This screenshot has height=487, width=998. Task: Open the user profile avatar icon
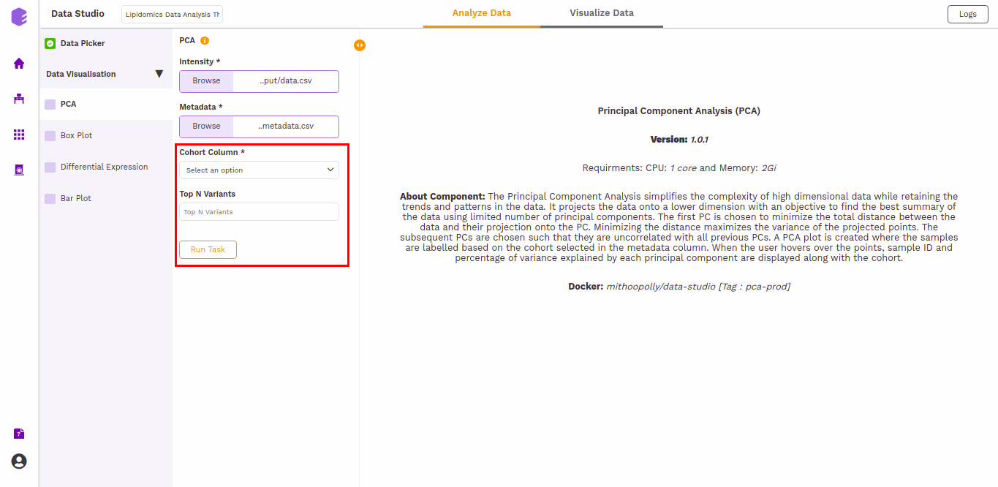point(19,461)
